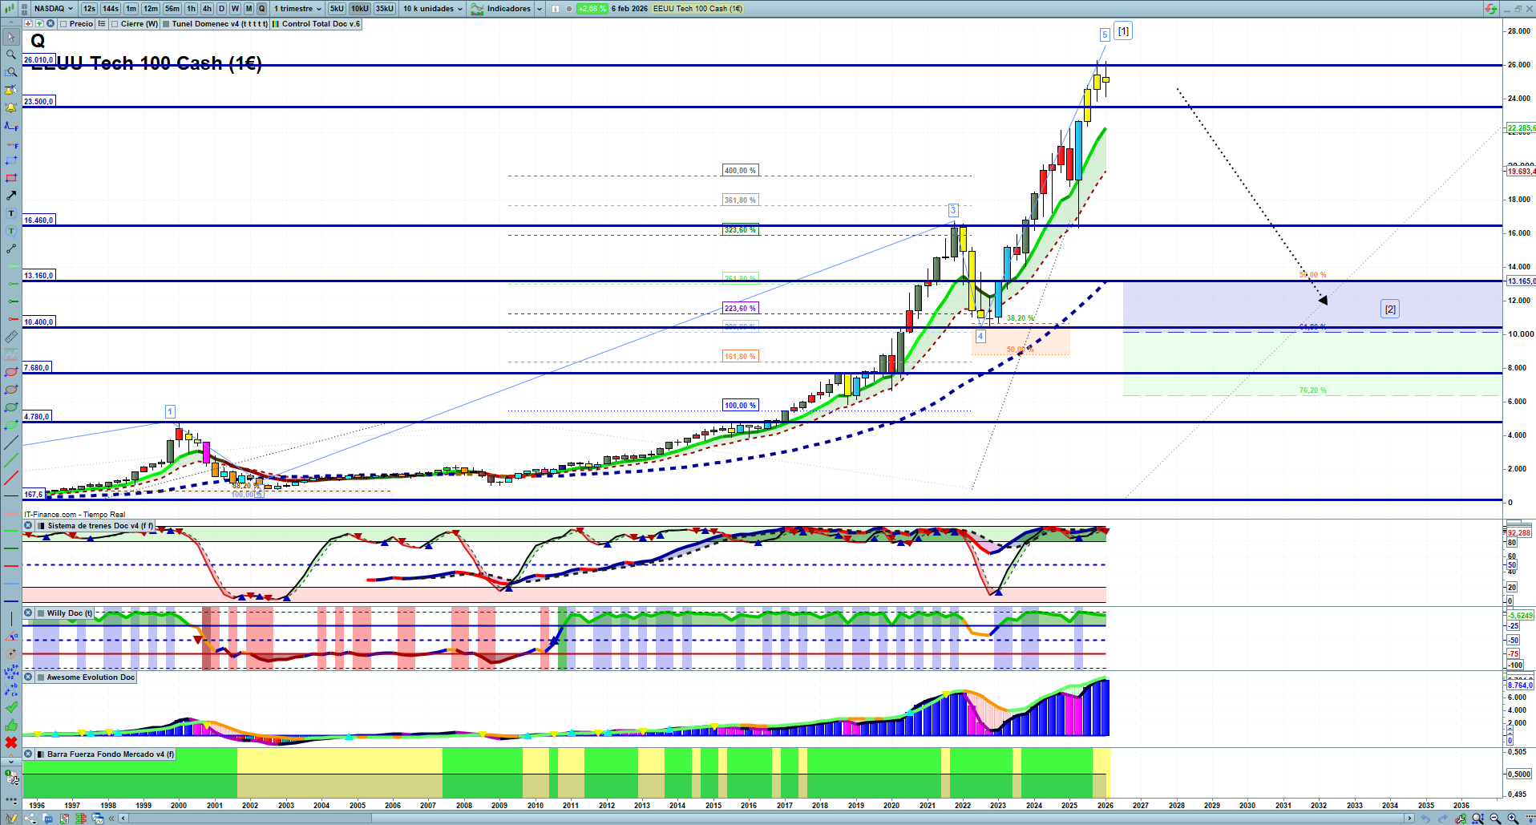Toggle the Cierre (W) checkbox
This screenshot has width=1536, height=825.
click(x=115, y=24)
